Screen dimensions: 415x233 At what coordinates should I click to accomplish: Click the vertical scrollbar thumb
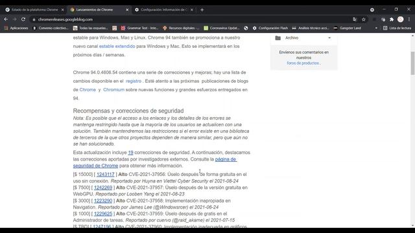click(x=412, y=63)
